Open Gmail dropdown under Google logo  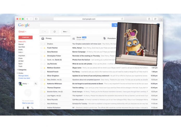22,32
